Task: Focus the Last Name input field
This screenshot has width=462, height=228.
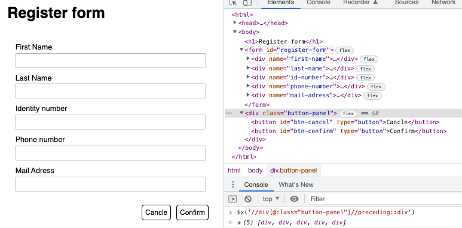Action: 111,91
